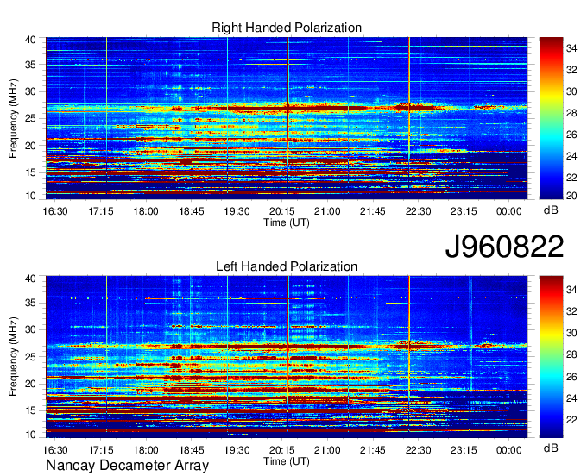
Task: Click the 32 value on the Left Handed colorbar
Action: click(571, 311)
